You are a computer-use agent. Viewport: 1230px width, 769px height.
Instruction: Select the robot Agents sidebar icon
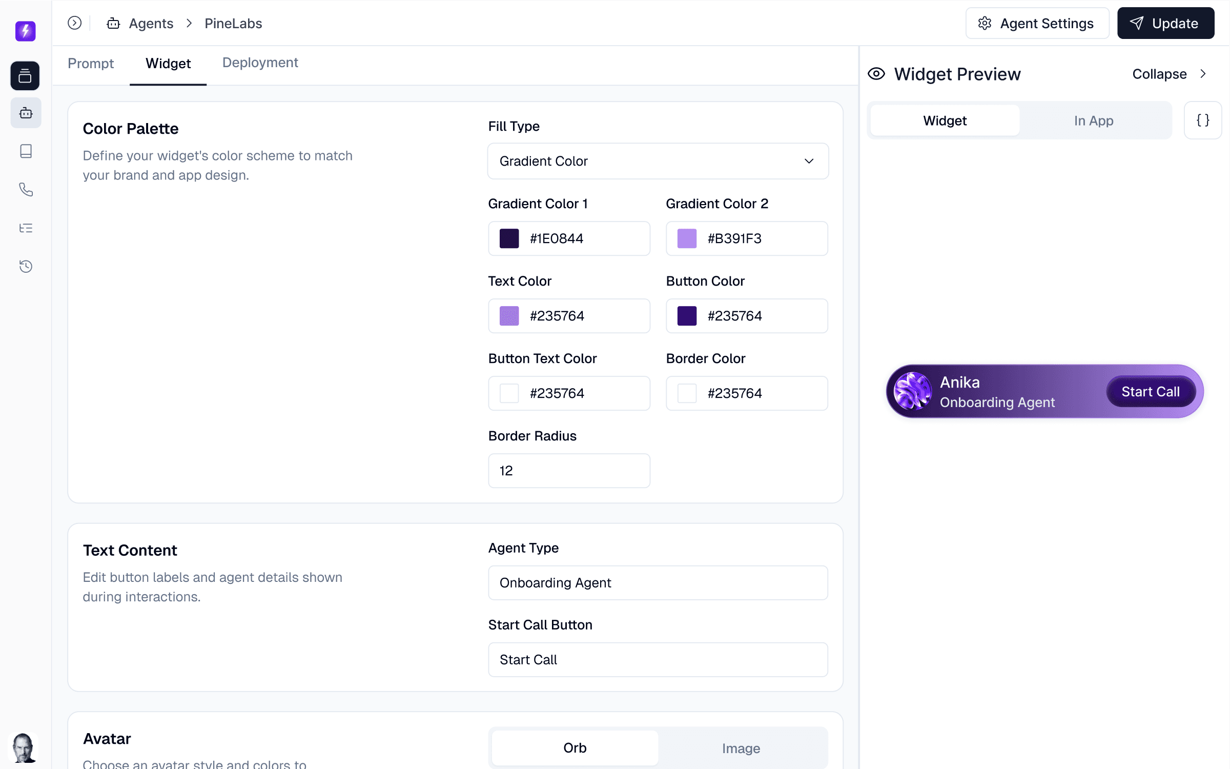(x=26, y=113)
